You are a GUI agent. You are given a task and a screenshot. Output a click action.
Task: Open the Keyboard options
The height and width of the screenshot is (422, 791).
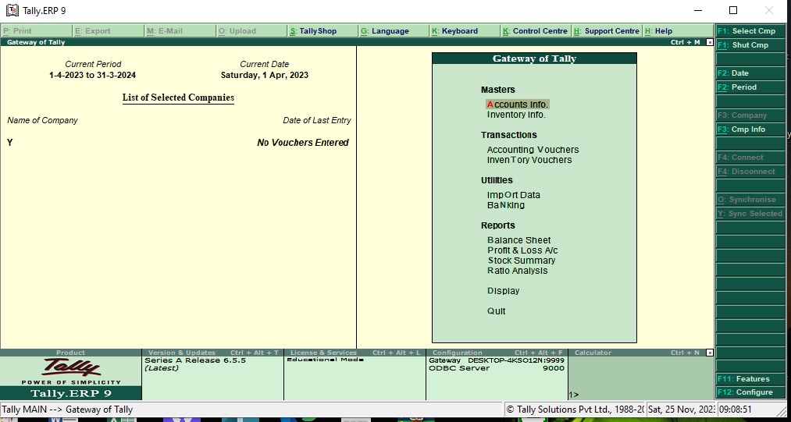pos(465,30)
